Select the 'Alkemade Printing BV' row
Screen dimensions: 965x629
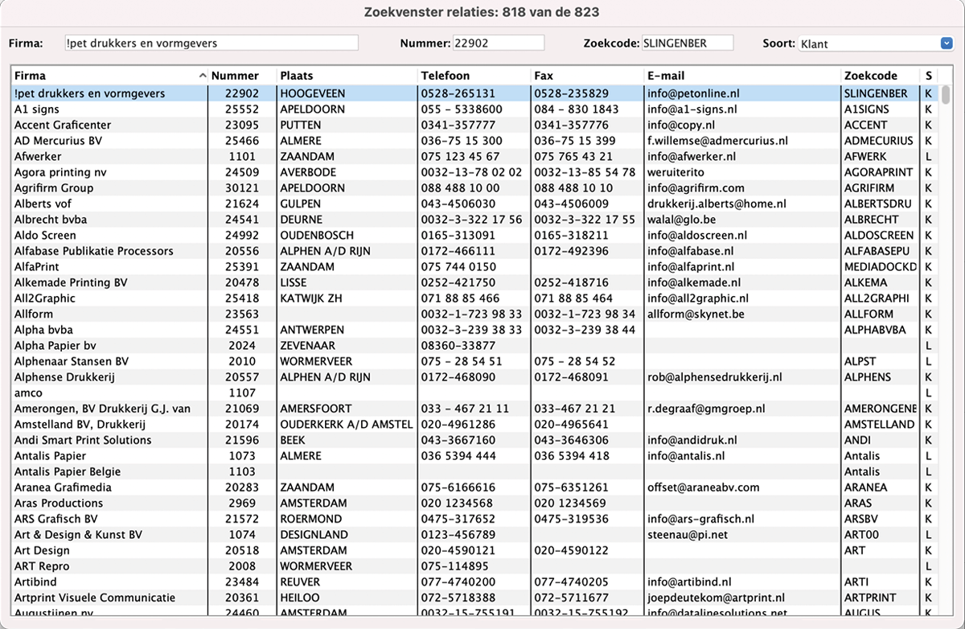coord(476,282)
